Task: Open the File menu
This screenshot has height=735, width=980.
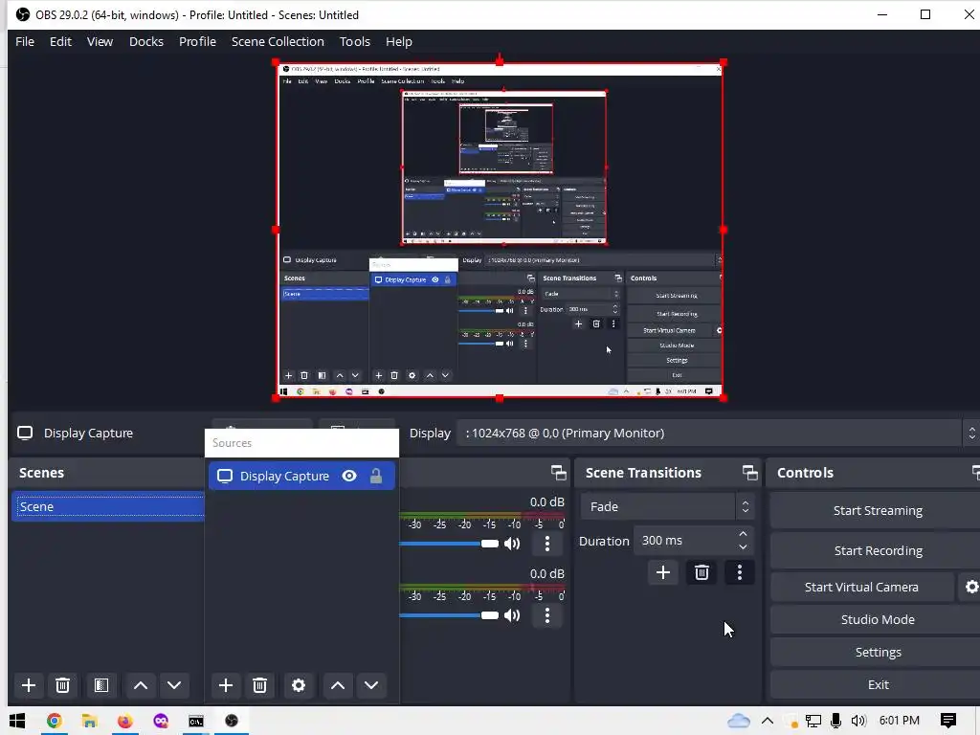Action: 25,42
